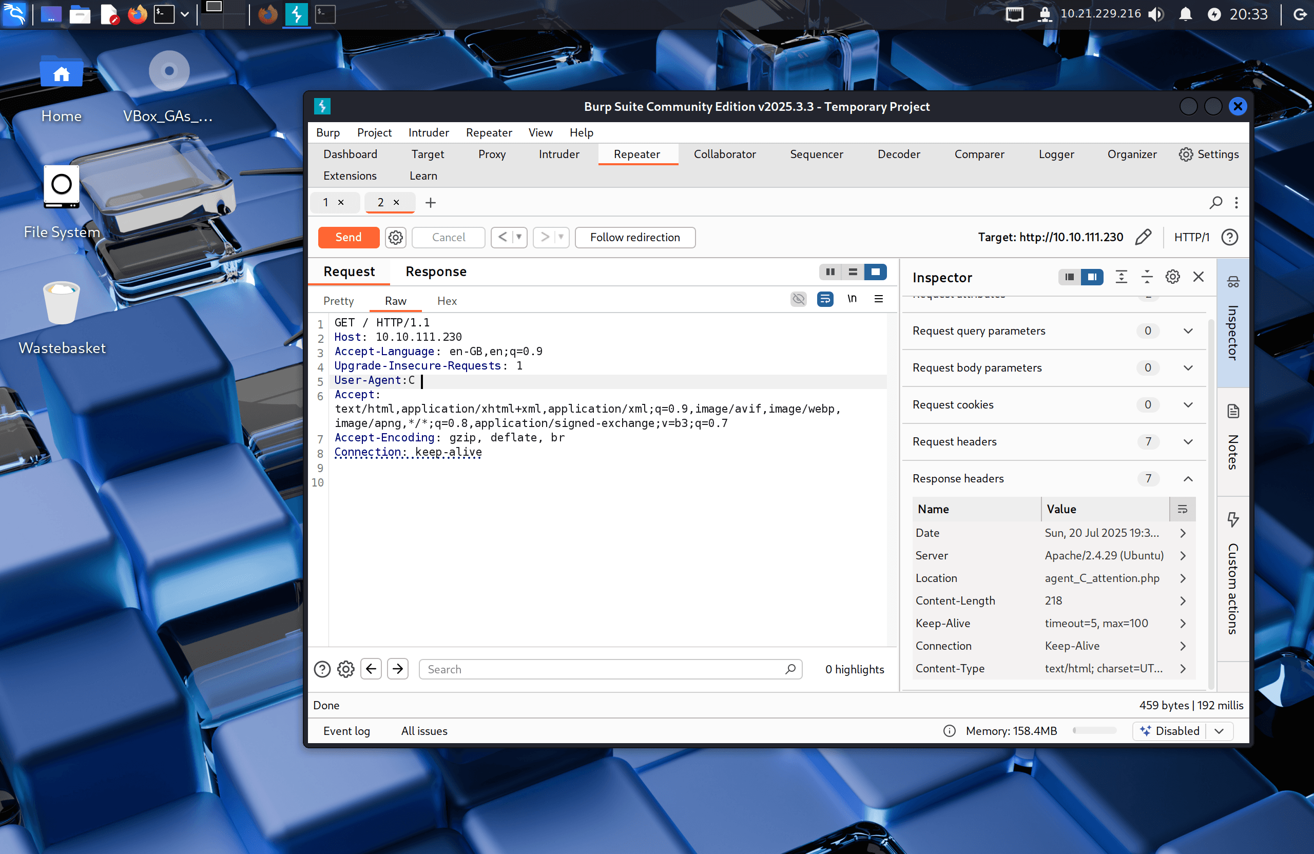Go to next search match arrow
The width and height of the screenshot is (1314, 854).
coord(397,670)
